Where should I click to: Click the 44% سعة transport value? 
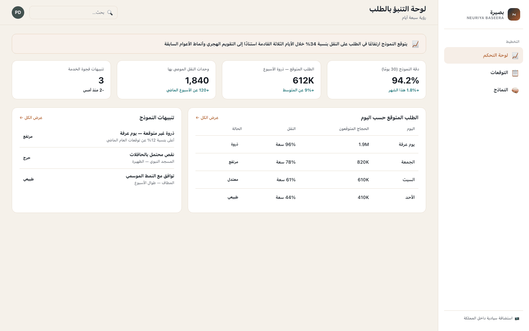[x=286, y=197]
